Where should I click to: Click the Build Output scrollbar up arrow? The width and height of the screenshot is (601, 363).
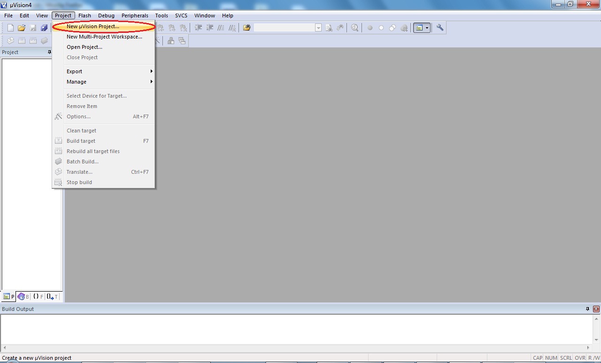597,318
